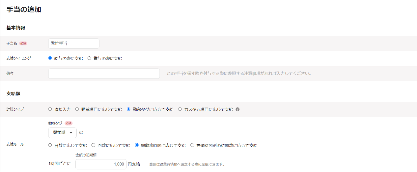The image size is (417, 172).
Task: Select 労働時間別の時間数に応じて支給 rule
Action: [x=192, y=145]
